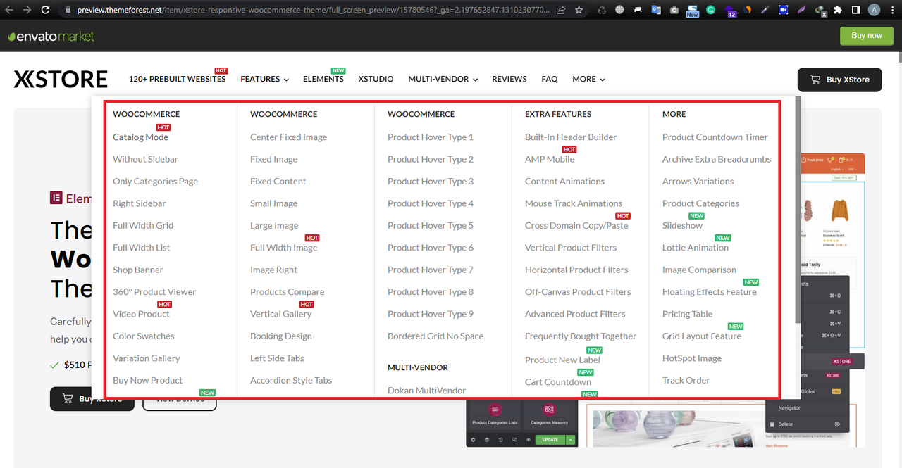The height and width of the screenshot is (468, 902).
Task: Click the Product Categories Lists widget icon
Action: [495, 410]
